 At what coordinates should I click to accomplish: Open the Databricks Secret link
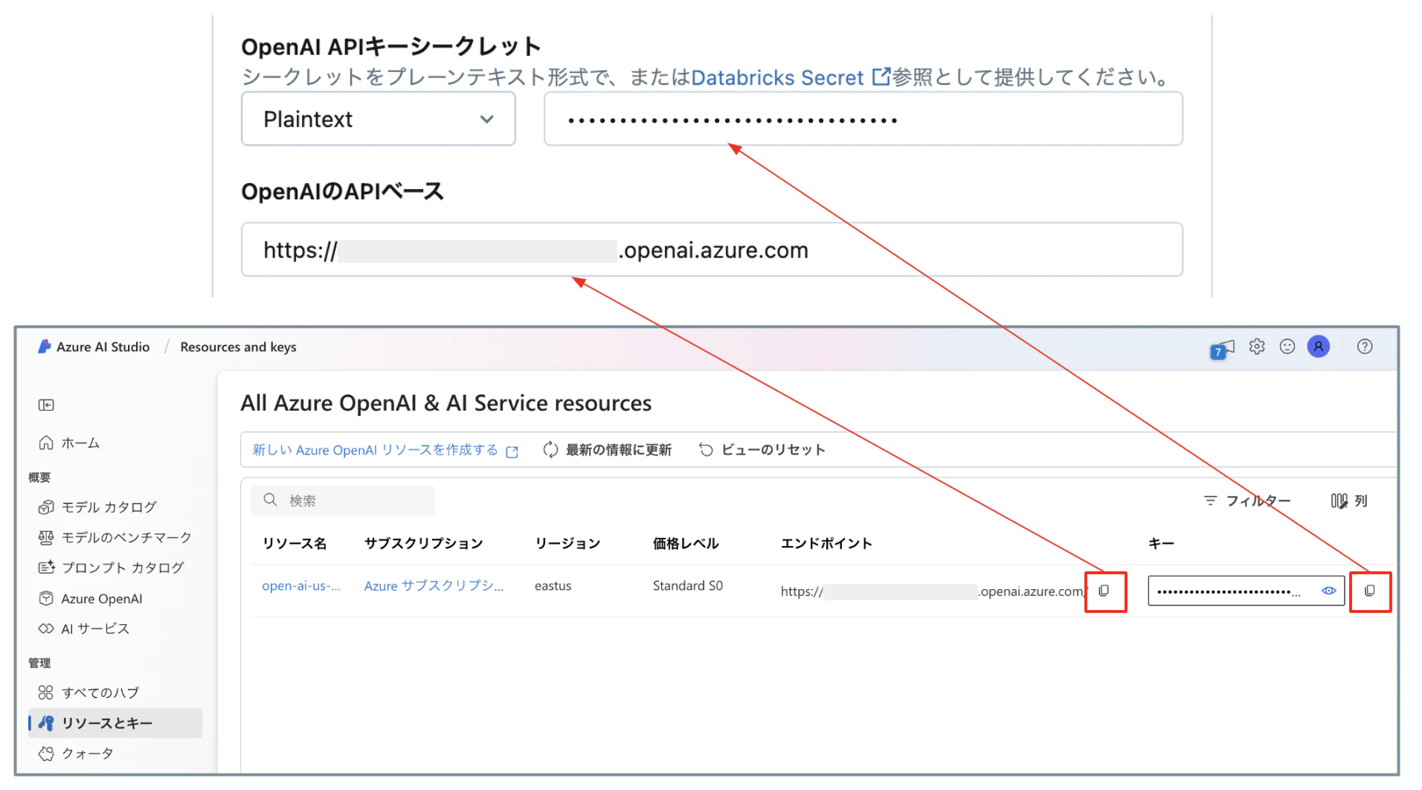pos(790,77)
